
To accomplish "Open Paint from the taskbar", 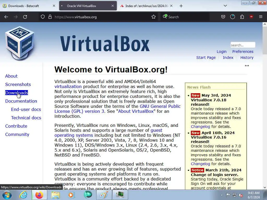I will [104, 195].
